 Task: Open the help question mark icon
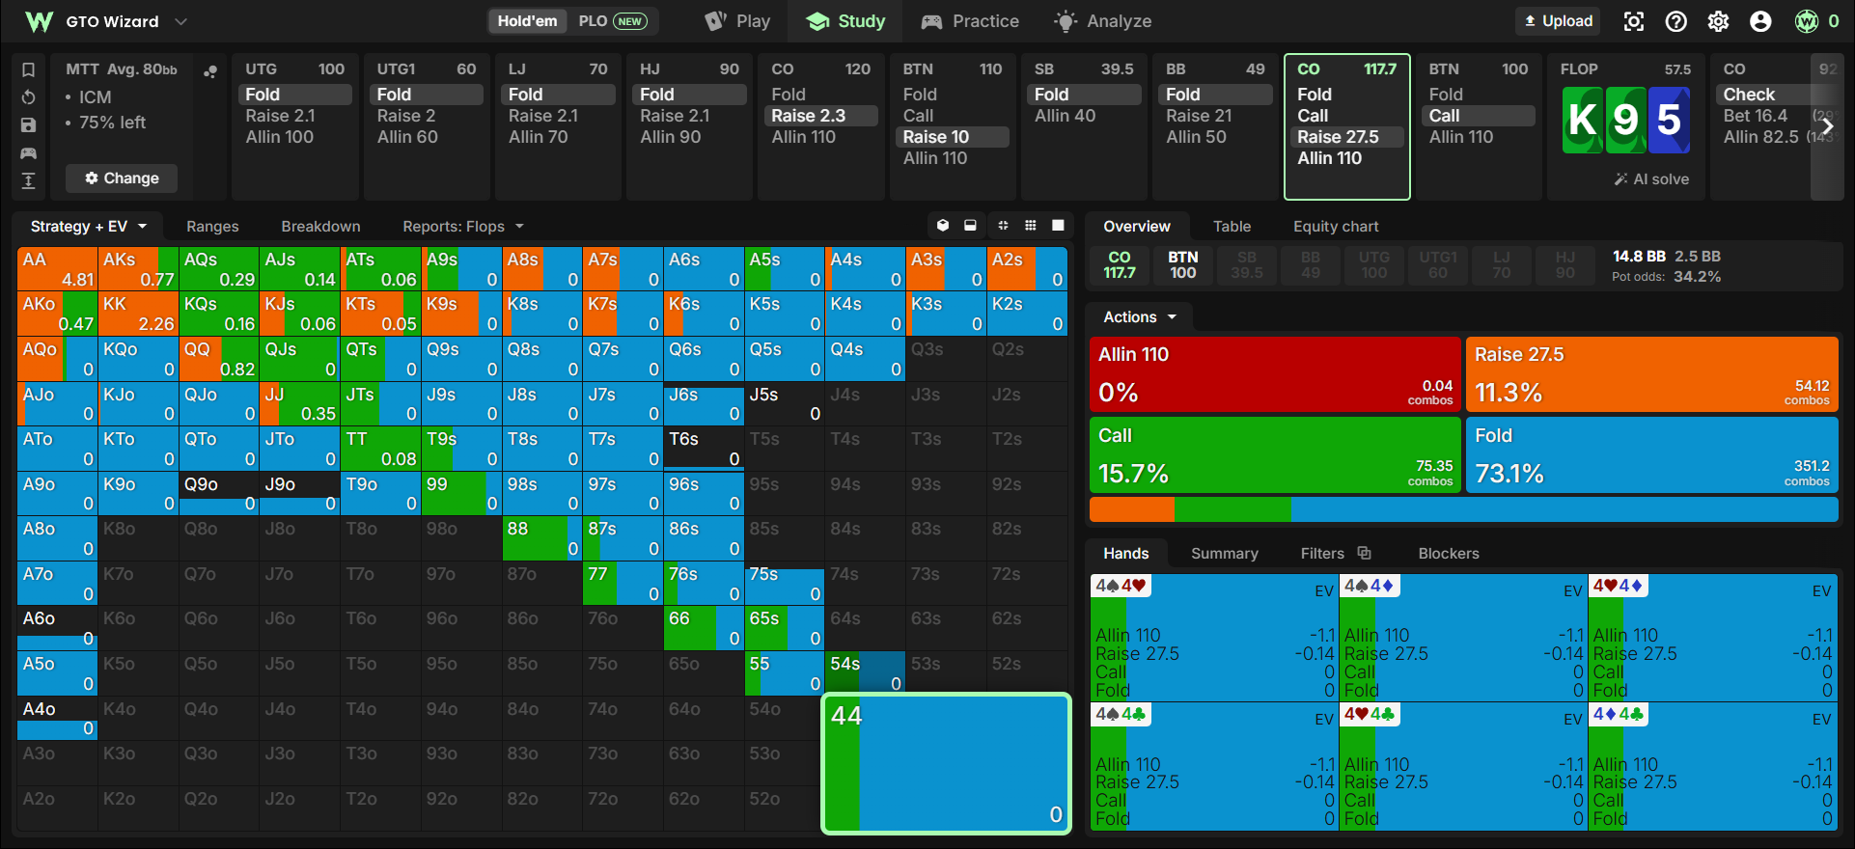pos(1676,21)
